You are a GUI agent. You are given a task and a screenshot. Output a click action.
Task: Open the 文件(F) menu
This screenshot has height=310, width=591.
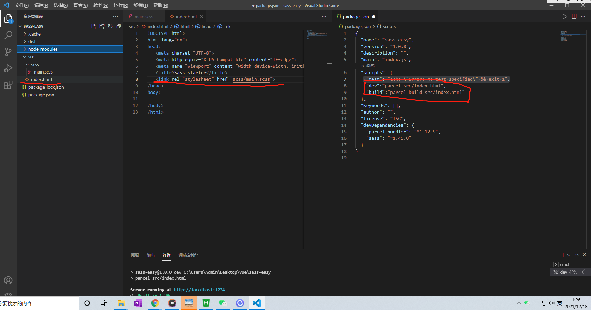click(x=21, y=5)
